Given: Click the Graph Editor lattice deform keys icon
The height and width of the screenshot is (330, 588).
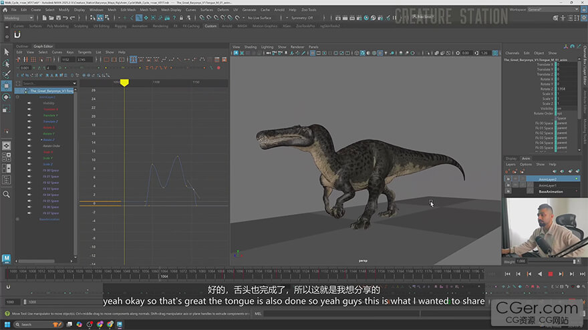Looking at the screenshot, I should pos(33,59).
